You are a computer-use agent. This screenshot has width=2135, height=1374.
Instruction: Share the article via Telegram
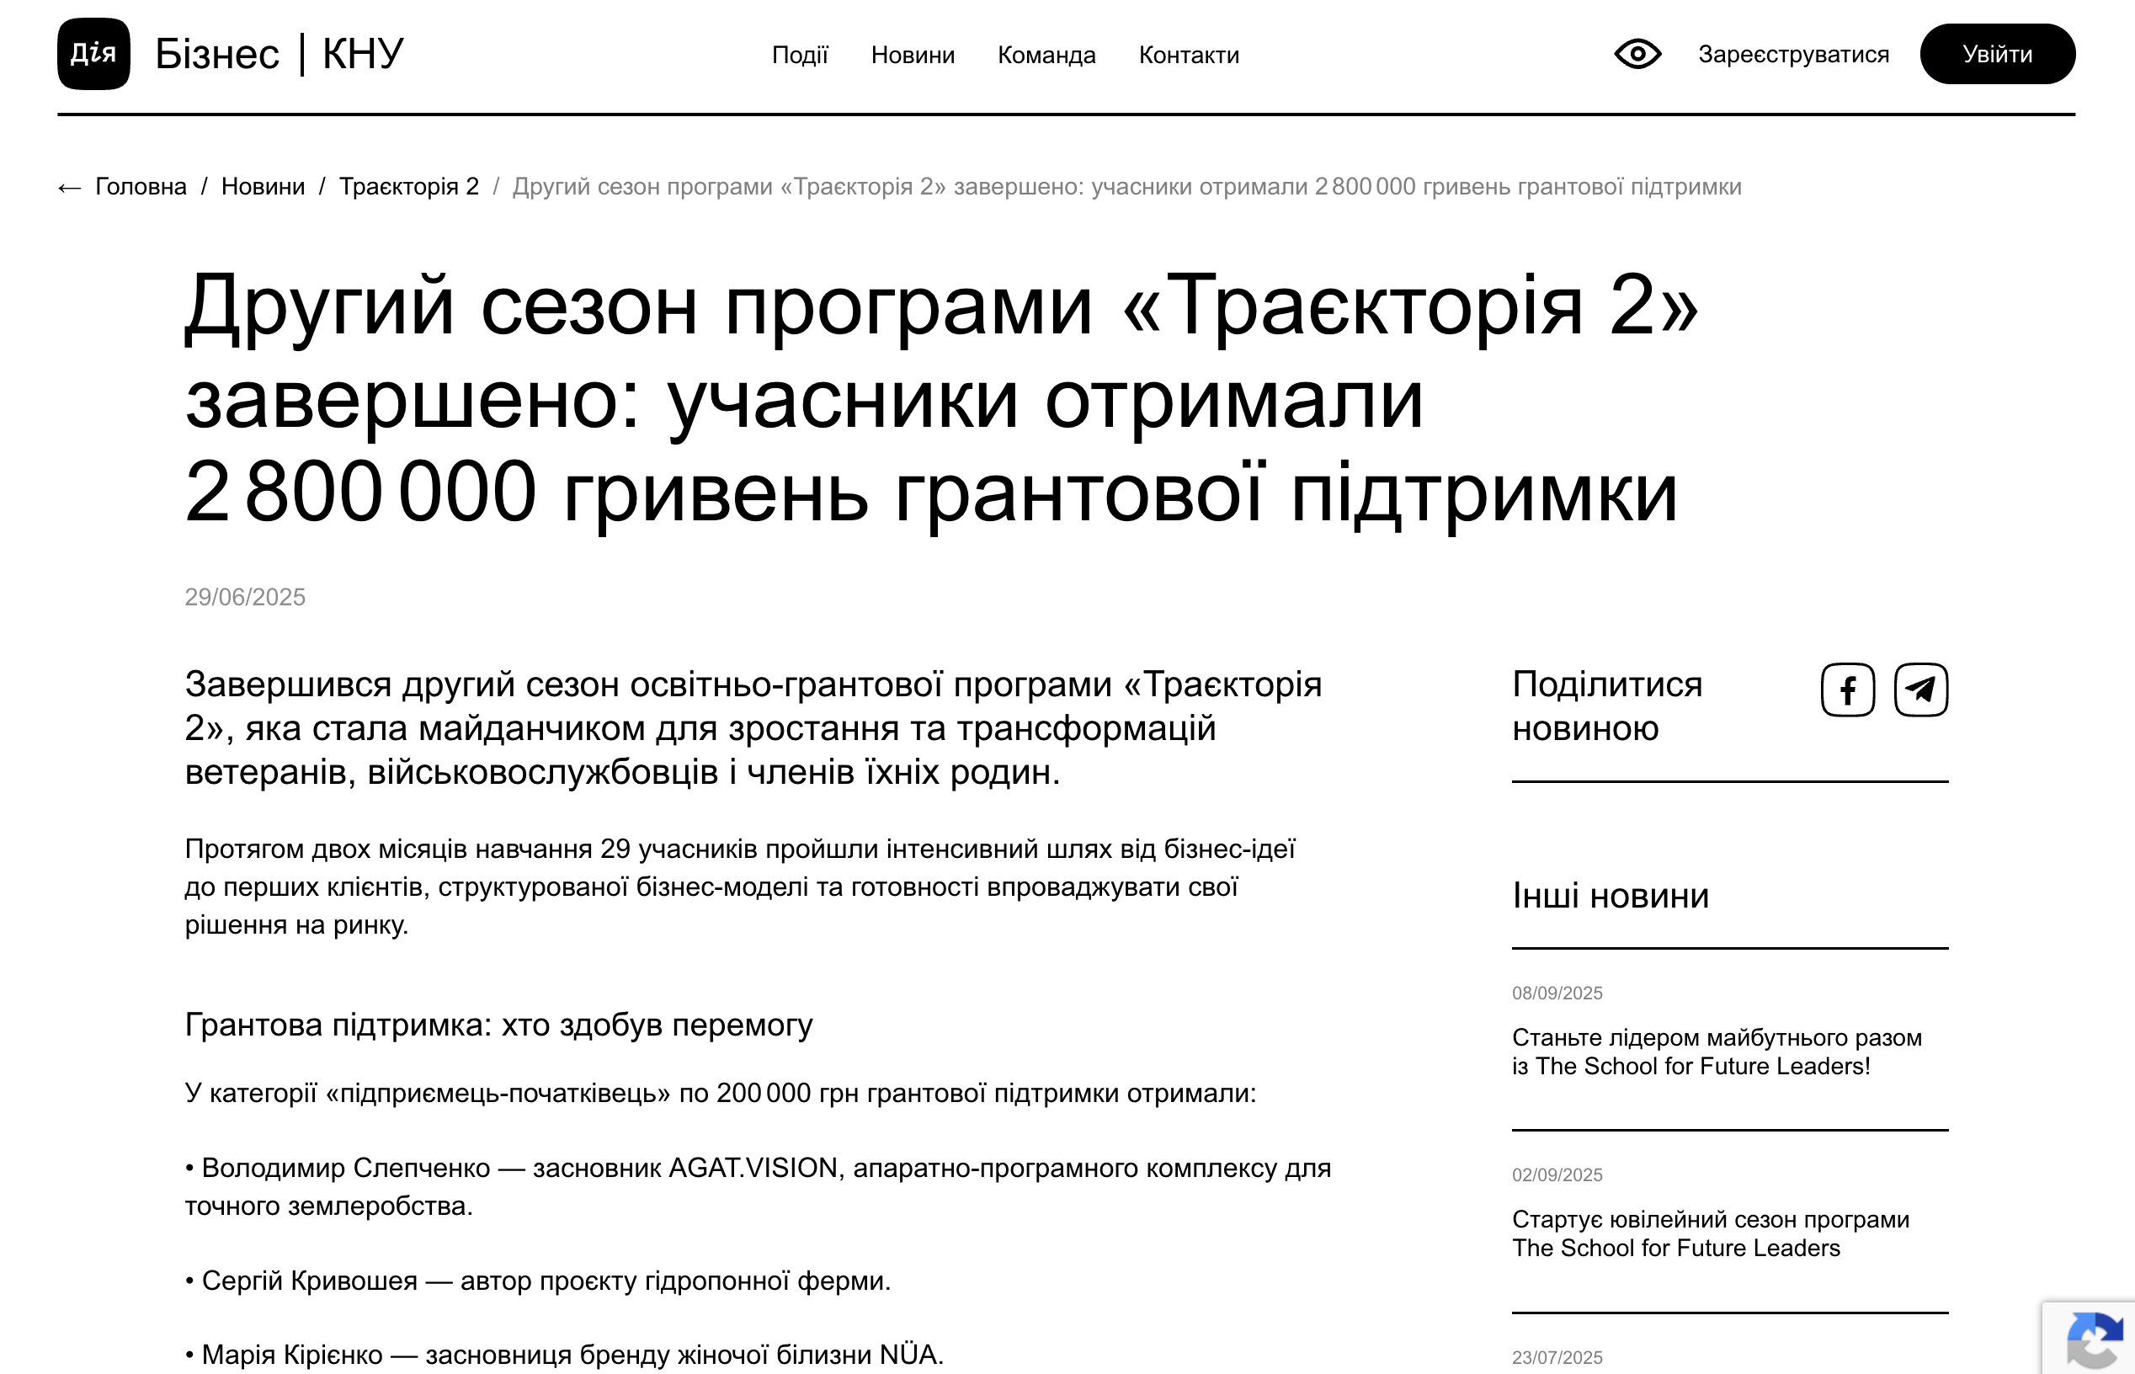pyautogui.click(x=1920, y=690)
